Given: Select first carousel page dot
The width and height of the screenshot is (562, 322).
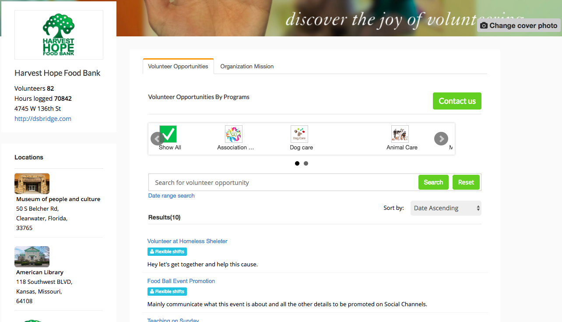Looking at the screenshot, I should 297,163.
